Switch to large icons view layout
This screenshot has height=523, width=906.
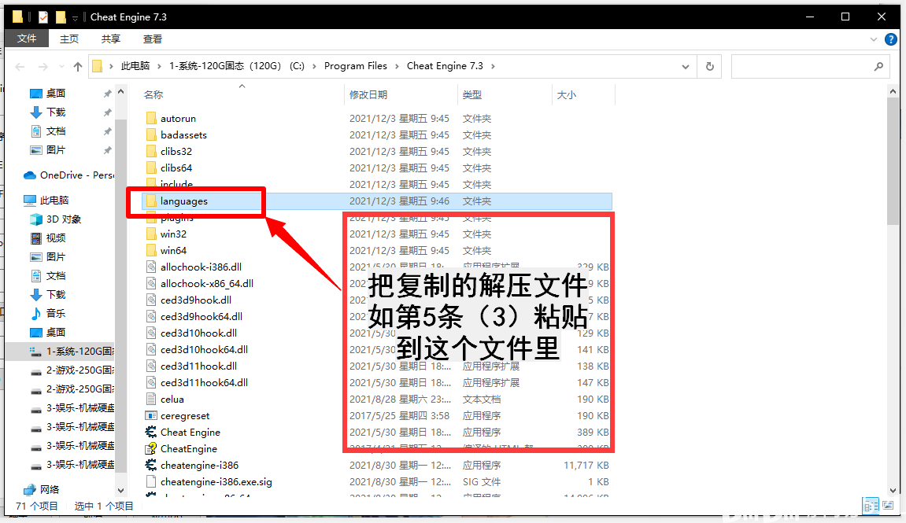click(x=888, y=506)
